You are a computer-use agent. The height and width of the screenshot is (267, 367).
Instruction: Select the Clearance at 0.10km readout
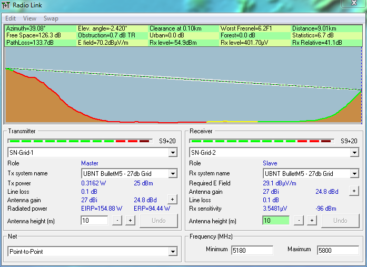point(175,28)
